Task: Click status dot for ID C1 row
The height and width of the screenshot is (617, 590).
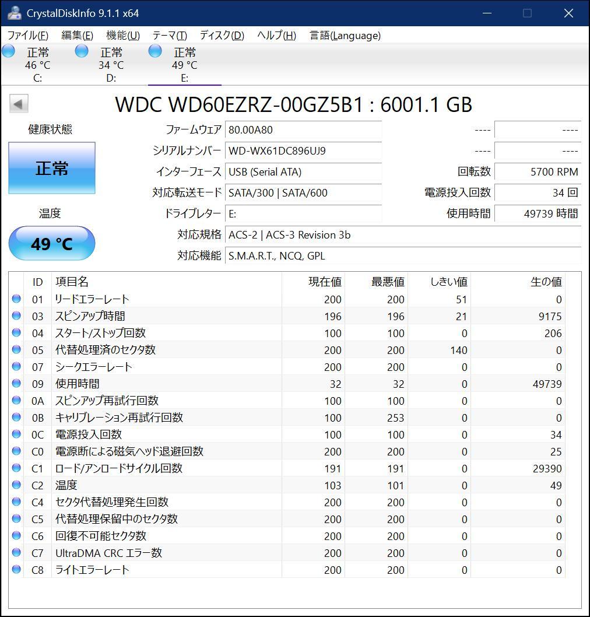Action: [16, 468]
